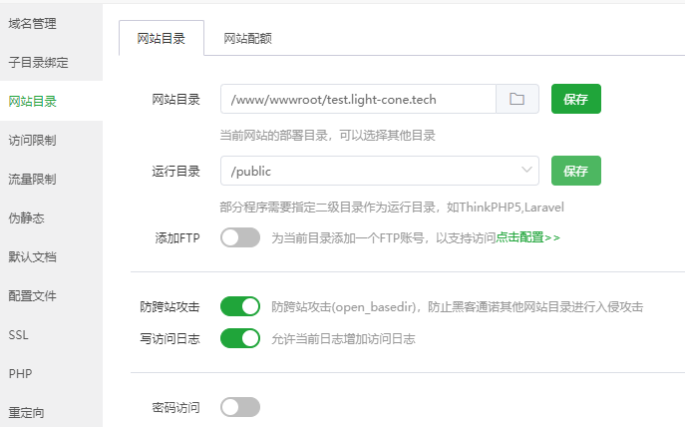Switch to the 网站配额 tab

pyautogui.click(x=248, y=38)
